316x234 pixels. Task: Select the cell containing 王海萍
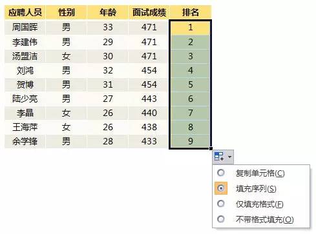pyautogui.click(x=25, y=127)
